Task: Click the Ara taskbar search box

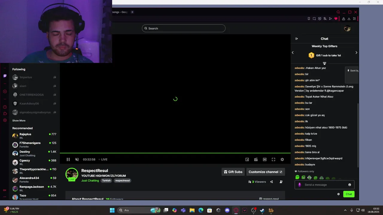Action: 139,210
